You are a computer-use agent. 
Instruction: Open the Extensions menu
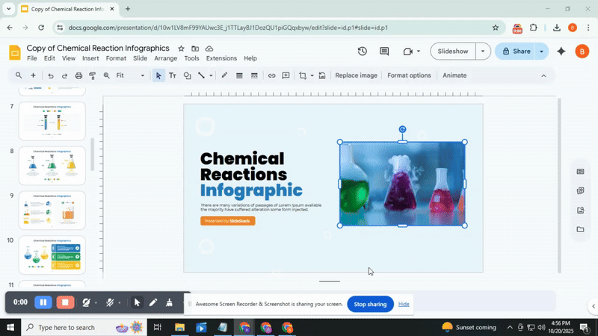[x=221, y=58]
